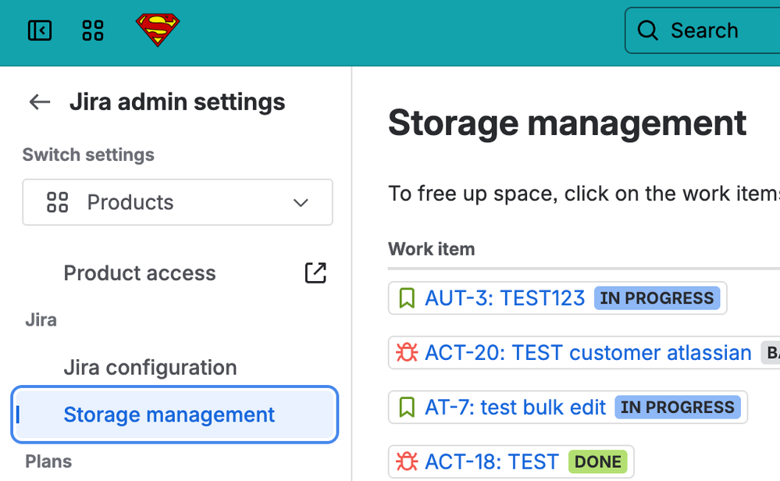Expand the Products dropdown chevron arrow
780x481 pixels.
[x=301, y=203]
